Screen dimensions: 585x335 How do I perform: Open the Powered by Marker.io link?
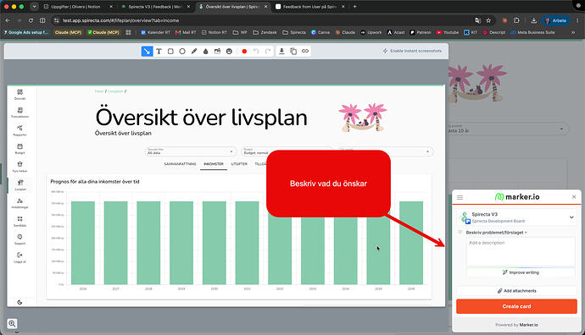point(516,325)
